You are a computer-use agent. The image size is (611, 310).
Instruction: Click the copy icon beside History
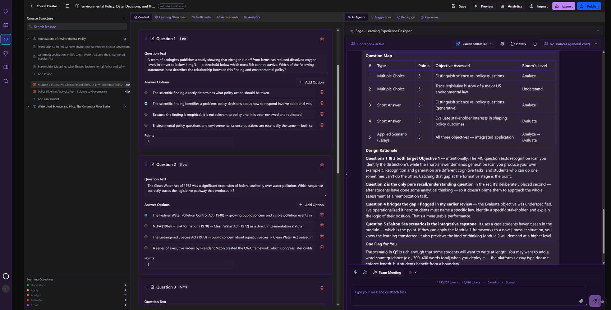coord(534,44)
